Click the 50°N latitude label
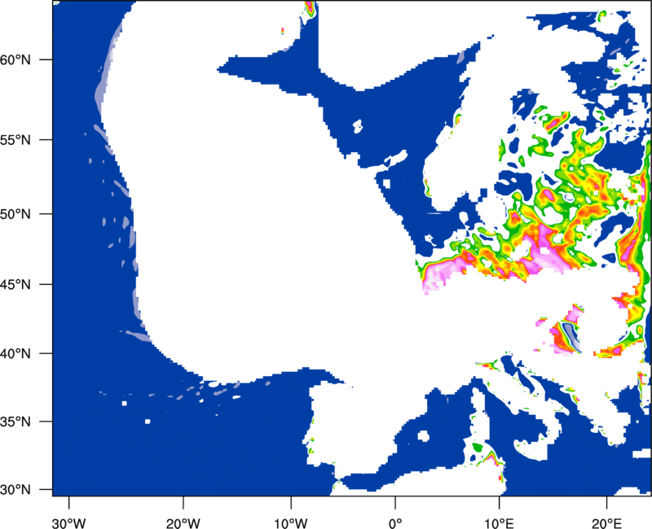The width and height of the screenshot is (652, 529). 15,214
